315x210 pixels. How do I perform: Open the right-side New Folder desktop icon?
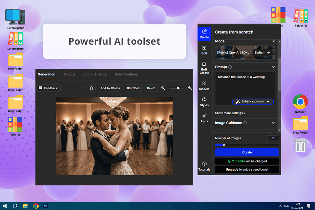pyautogui.click(x=300, y=125)
